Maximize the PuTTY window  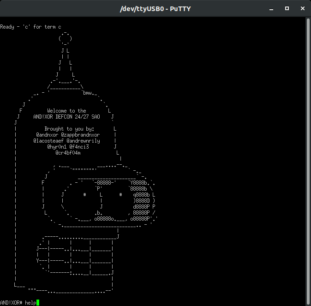287,8
